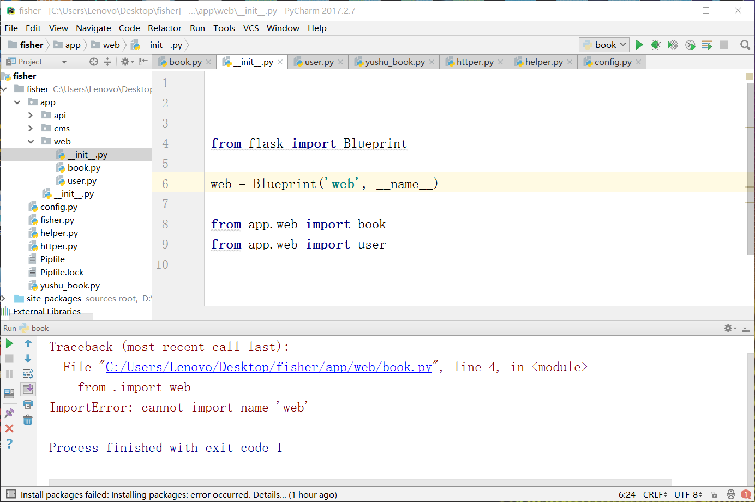The height and width of the screenshot is (502, 755).
Task: Switch to yushu_book.py editor tab
Action: tap(394, 62)
